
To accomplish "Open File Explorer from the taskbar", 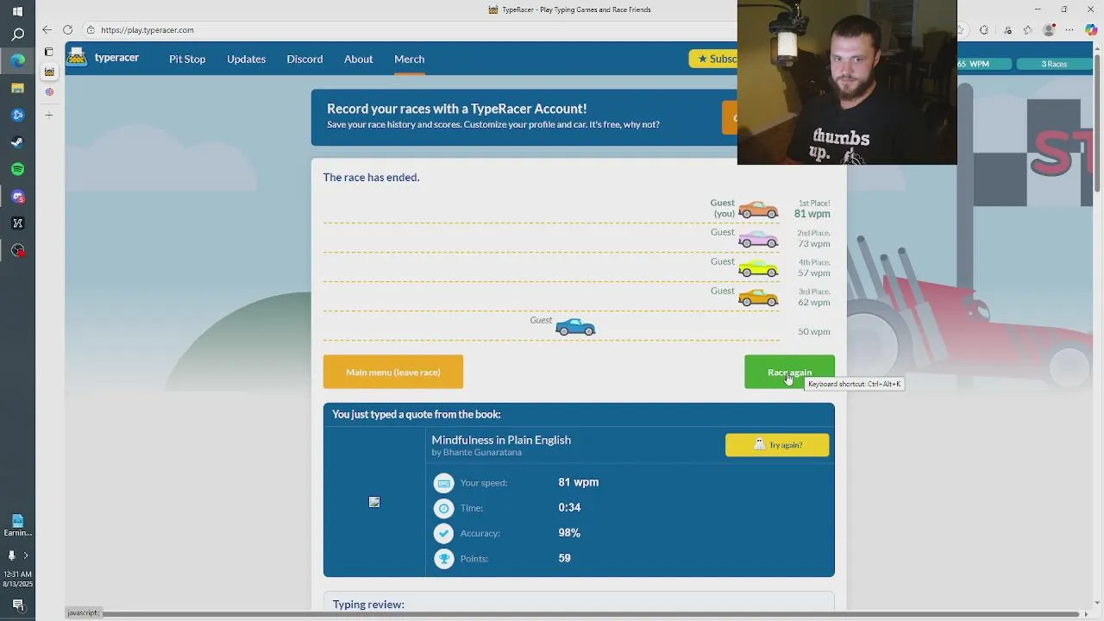I will (x=17, y=88).
